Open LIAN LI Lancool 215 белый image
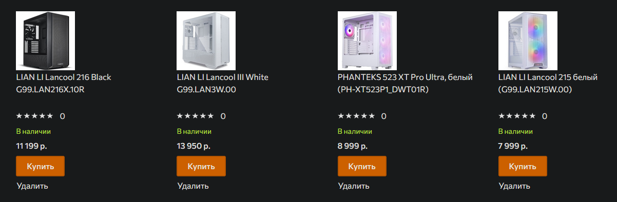The width and height of the screenshot is (617, 202). pyautogui.click(x=528, y=41)
